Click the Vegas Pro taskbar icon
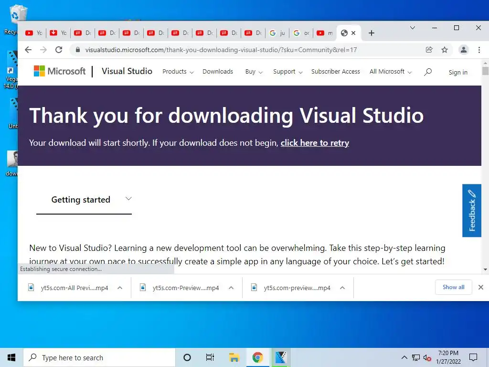Viewport: 489px width, 367px height. pos(281,357)
